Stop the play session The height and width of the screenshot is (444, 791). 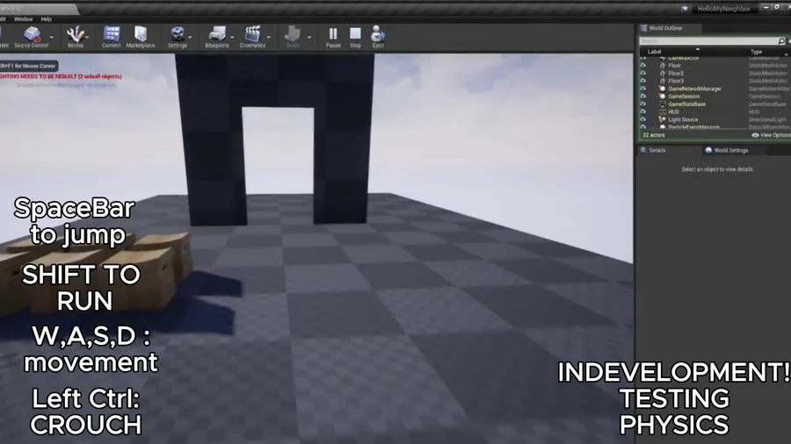[x=356, y=37]
